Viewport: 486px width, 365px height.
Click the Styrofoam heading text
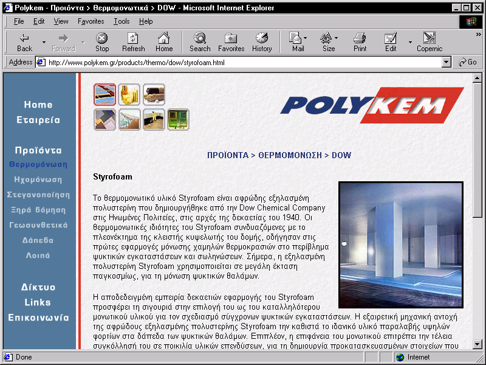112,177
